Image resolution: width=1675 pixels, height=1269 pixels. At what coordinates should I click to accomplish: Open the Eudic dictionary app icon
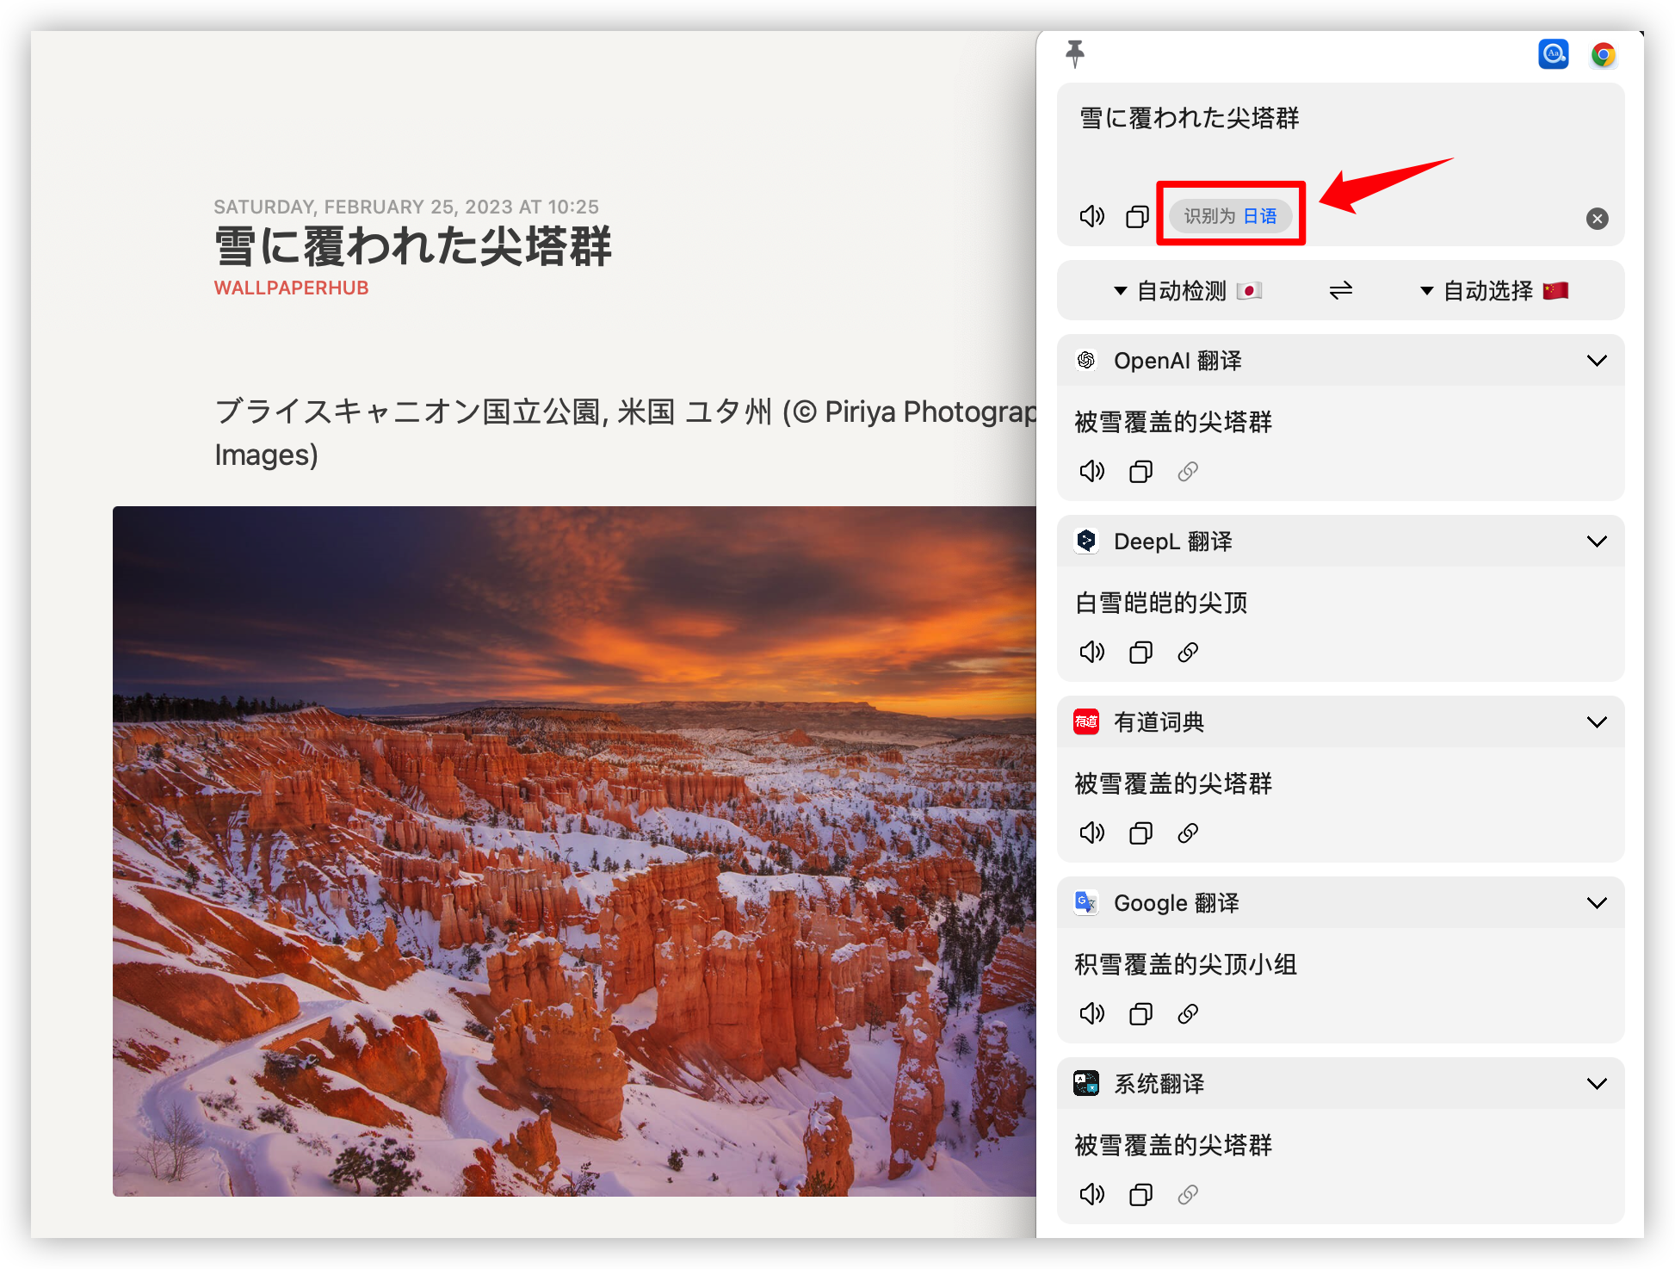click(x=1553, y=54)
